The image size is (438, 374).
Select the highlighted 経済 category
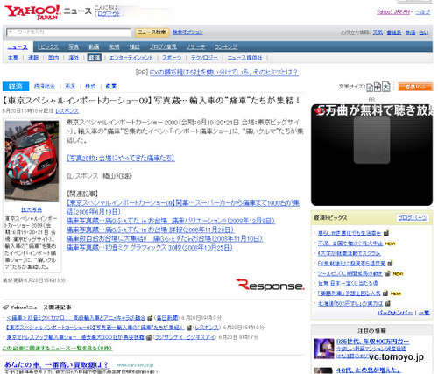tap(95, 58)
